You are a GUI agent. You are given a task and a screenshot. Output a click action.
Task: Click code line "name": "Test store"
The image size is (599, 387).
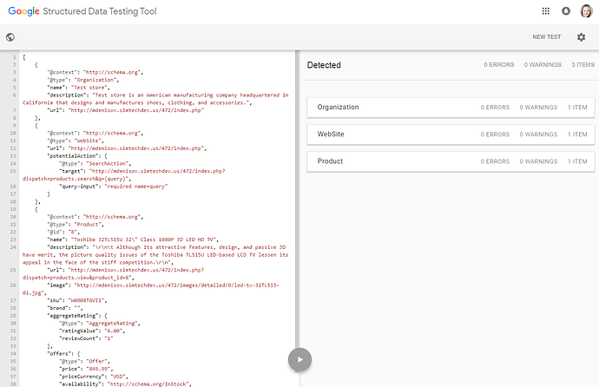(x=78, y=88)
